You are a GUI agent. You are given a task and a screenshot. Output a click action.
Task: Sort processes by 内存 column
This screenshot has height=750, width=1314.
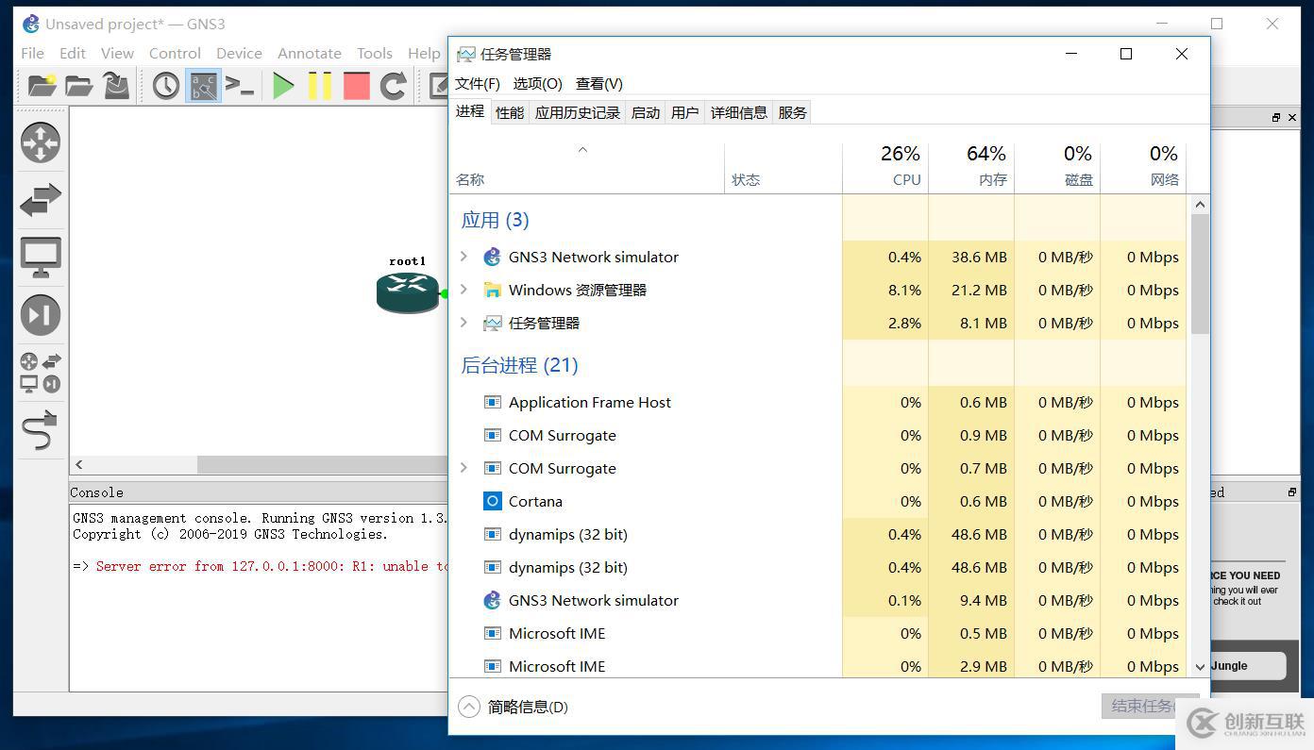click(971, 166)
